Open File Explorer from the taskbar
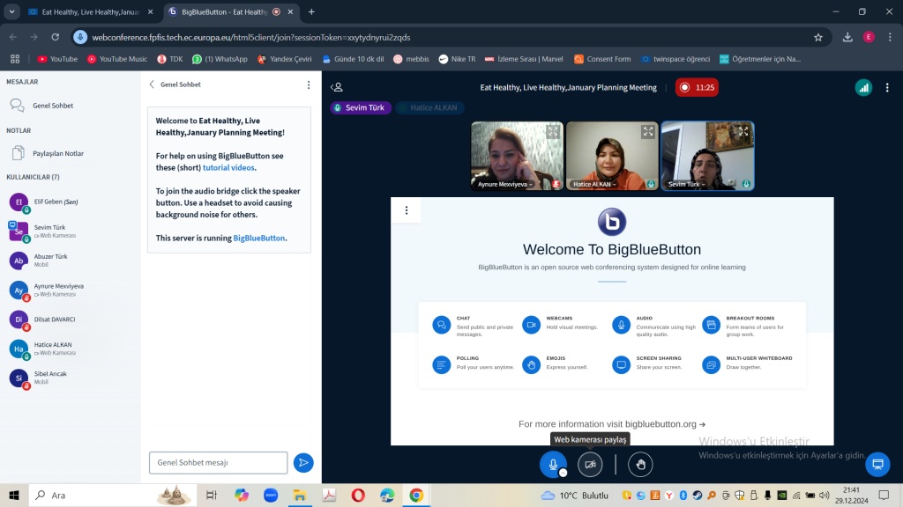Screen dimensions: 903x507 tap(300, 495)
